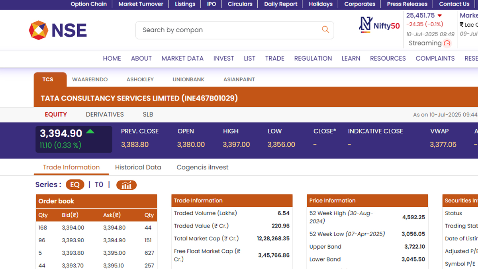Open Circulars in the top bar
The width and height of the screenshot is (478, 269).
click(240, 4)
